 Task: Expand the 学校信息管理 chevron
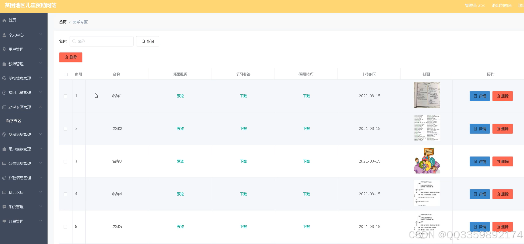(41, 78)
